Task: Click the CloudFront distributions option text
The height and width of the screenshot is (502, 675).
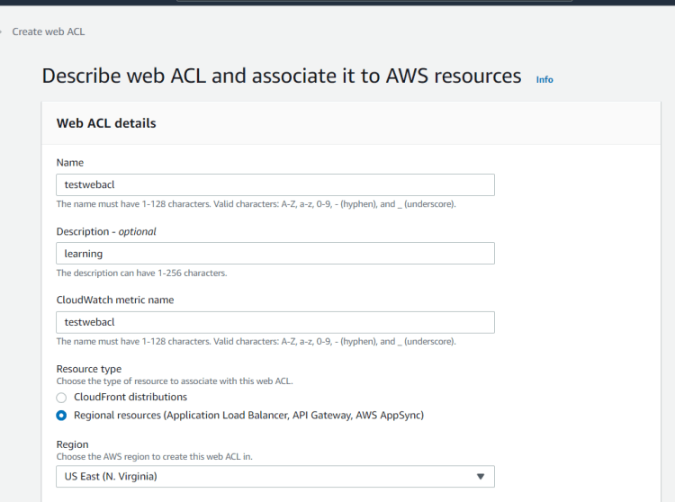Action: pyautogui.click(x=130, y=398)
